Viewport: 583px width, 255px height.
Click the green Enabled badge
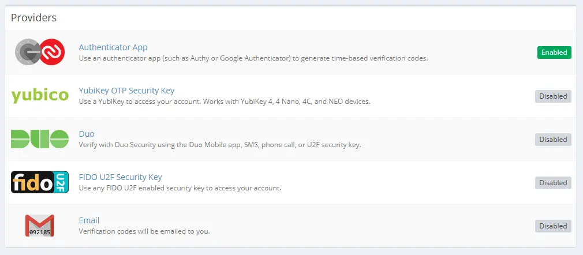click(x=554, y=52)
